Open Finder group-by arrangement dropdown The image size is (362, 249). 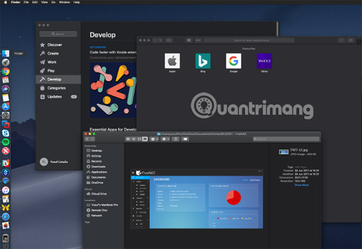click(x=154, y=139)
